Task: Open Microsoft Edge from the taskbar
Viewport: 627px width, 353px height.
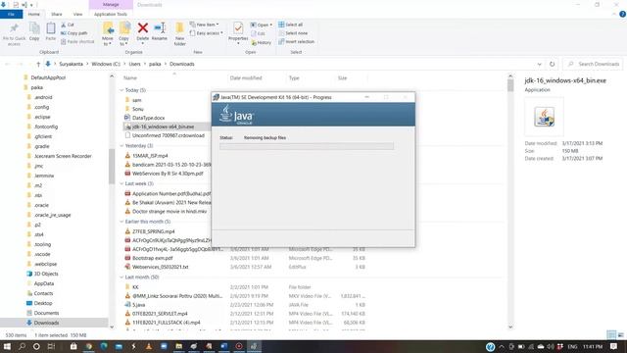Action: [x=104, y=346]
